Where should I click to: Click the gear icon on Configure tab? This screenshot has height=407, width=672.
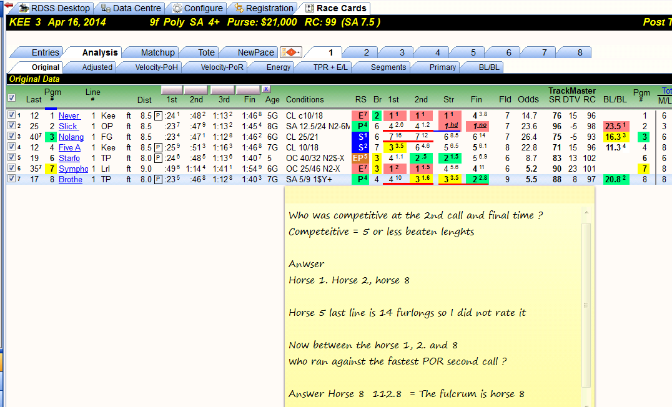[177, 8]
